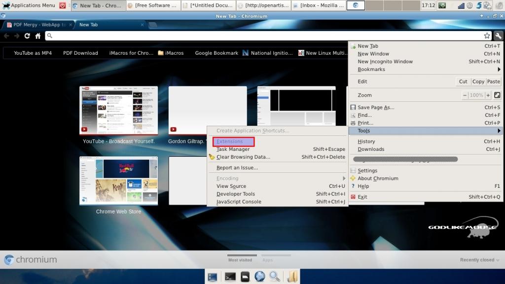Switch to the Free Software taskbar window

pyautogui.click(x=153, y=5)
